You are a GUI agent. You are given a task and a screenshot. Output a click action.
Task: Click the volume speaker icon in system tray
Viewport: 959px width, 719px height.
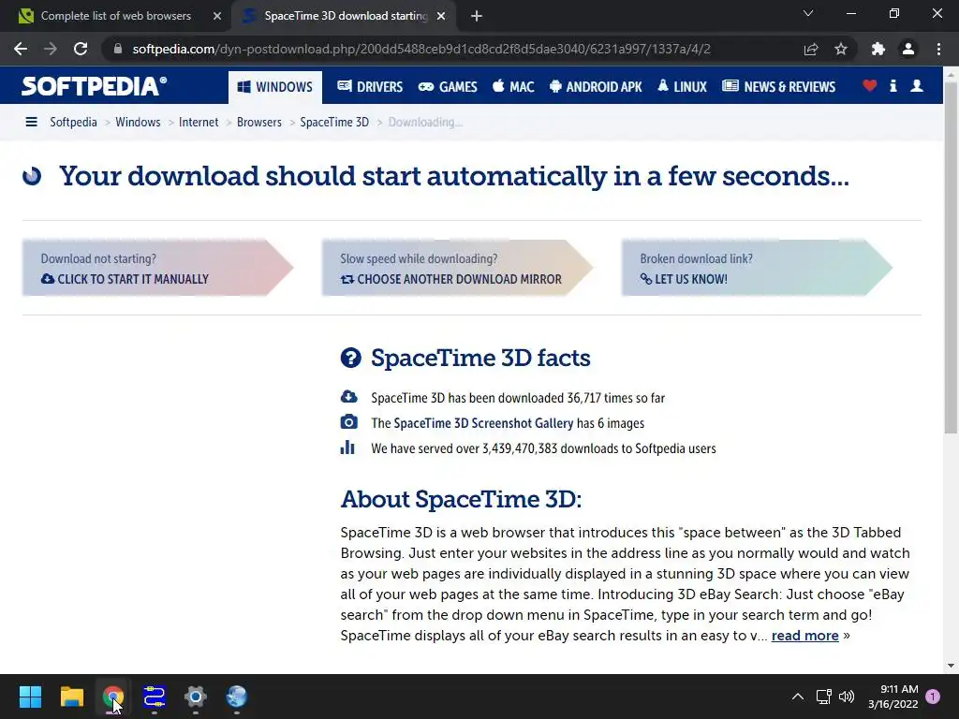click(847, 697)
